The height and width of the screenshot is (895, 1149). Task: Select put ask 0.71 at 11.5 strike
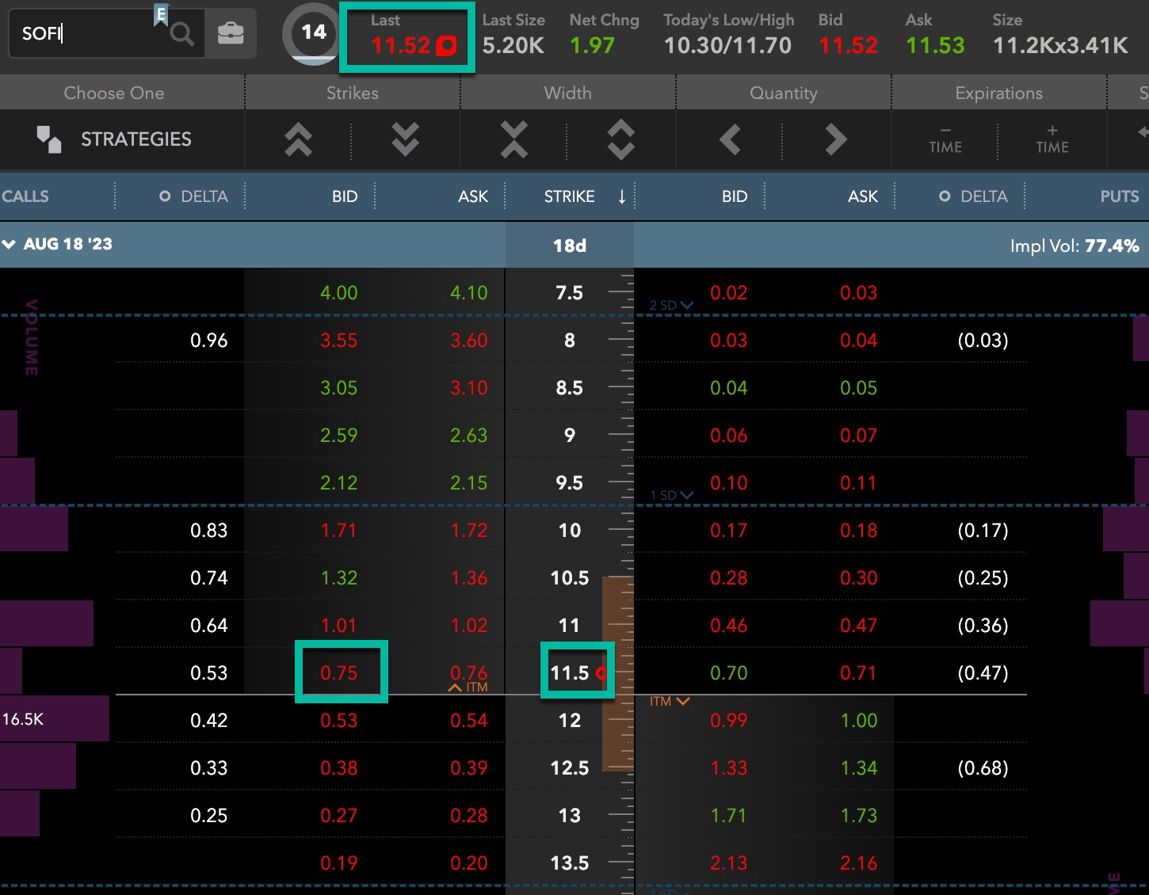859,673
